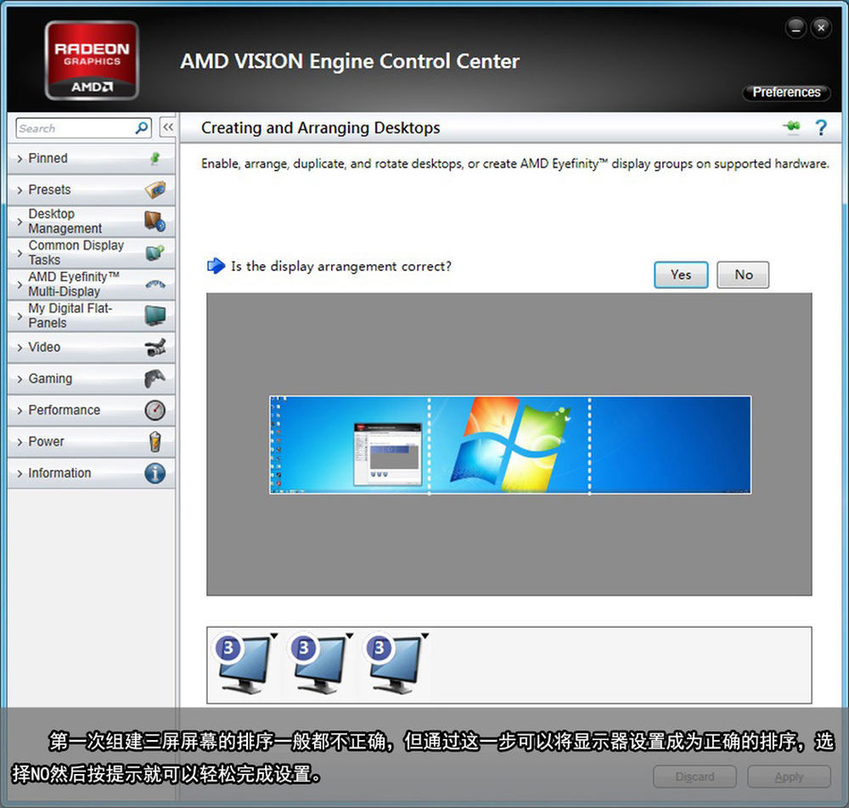Collapse the sidebar with double-chevron button
Viewport: 849px width, 808px height.
[168, 128]
